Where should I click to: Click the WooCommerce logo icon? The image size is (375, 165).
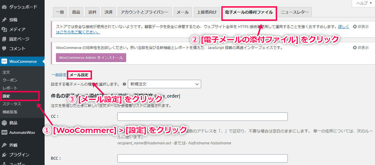4,62
